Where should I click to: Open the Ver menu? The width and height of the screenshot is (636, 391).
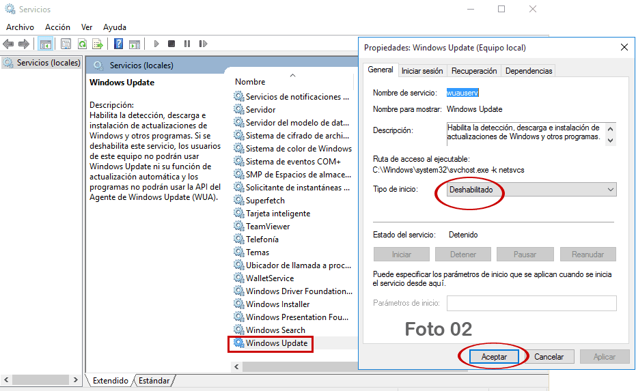click(x=87, y=27)
